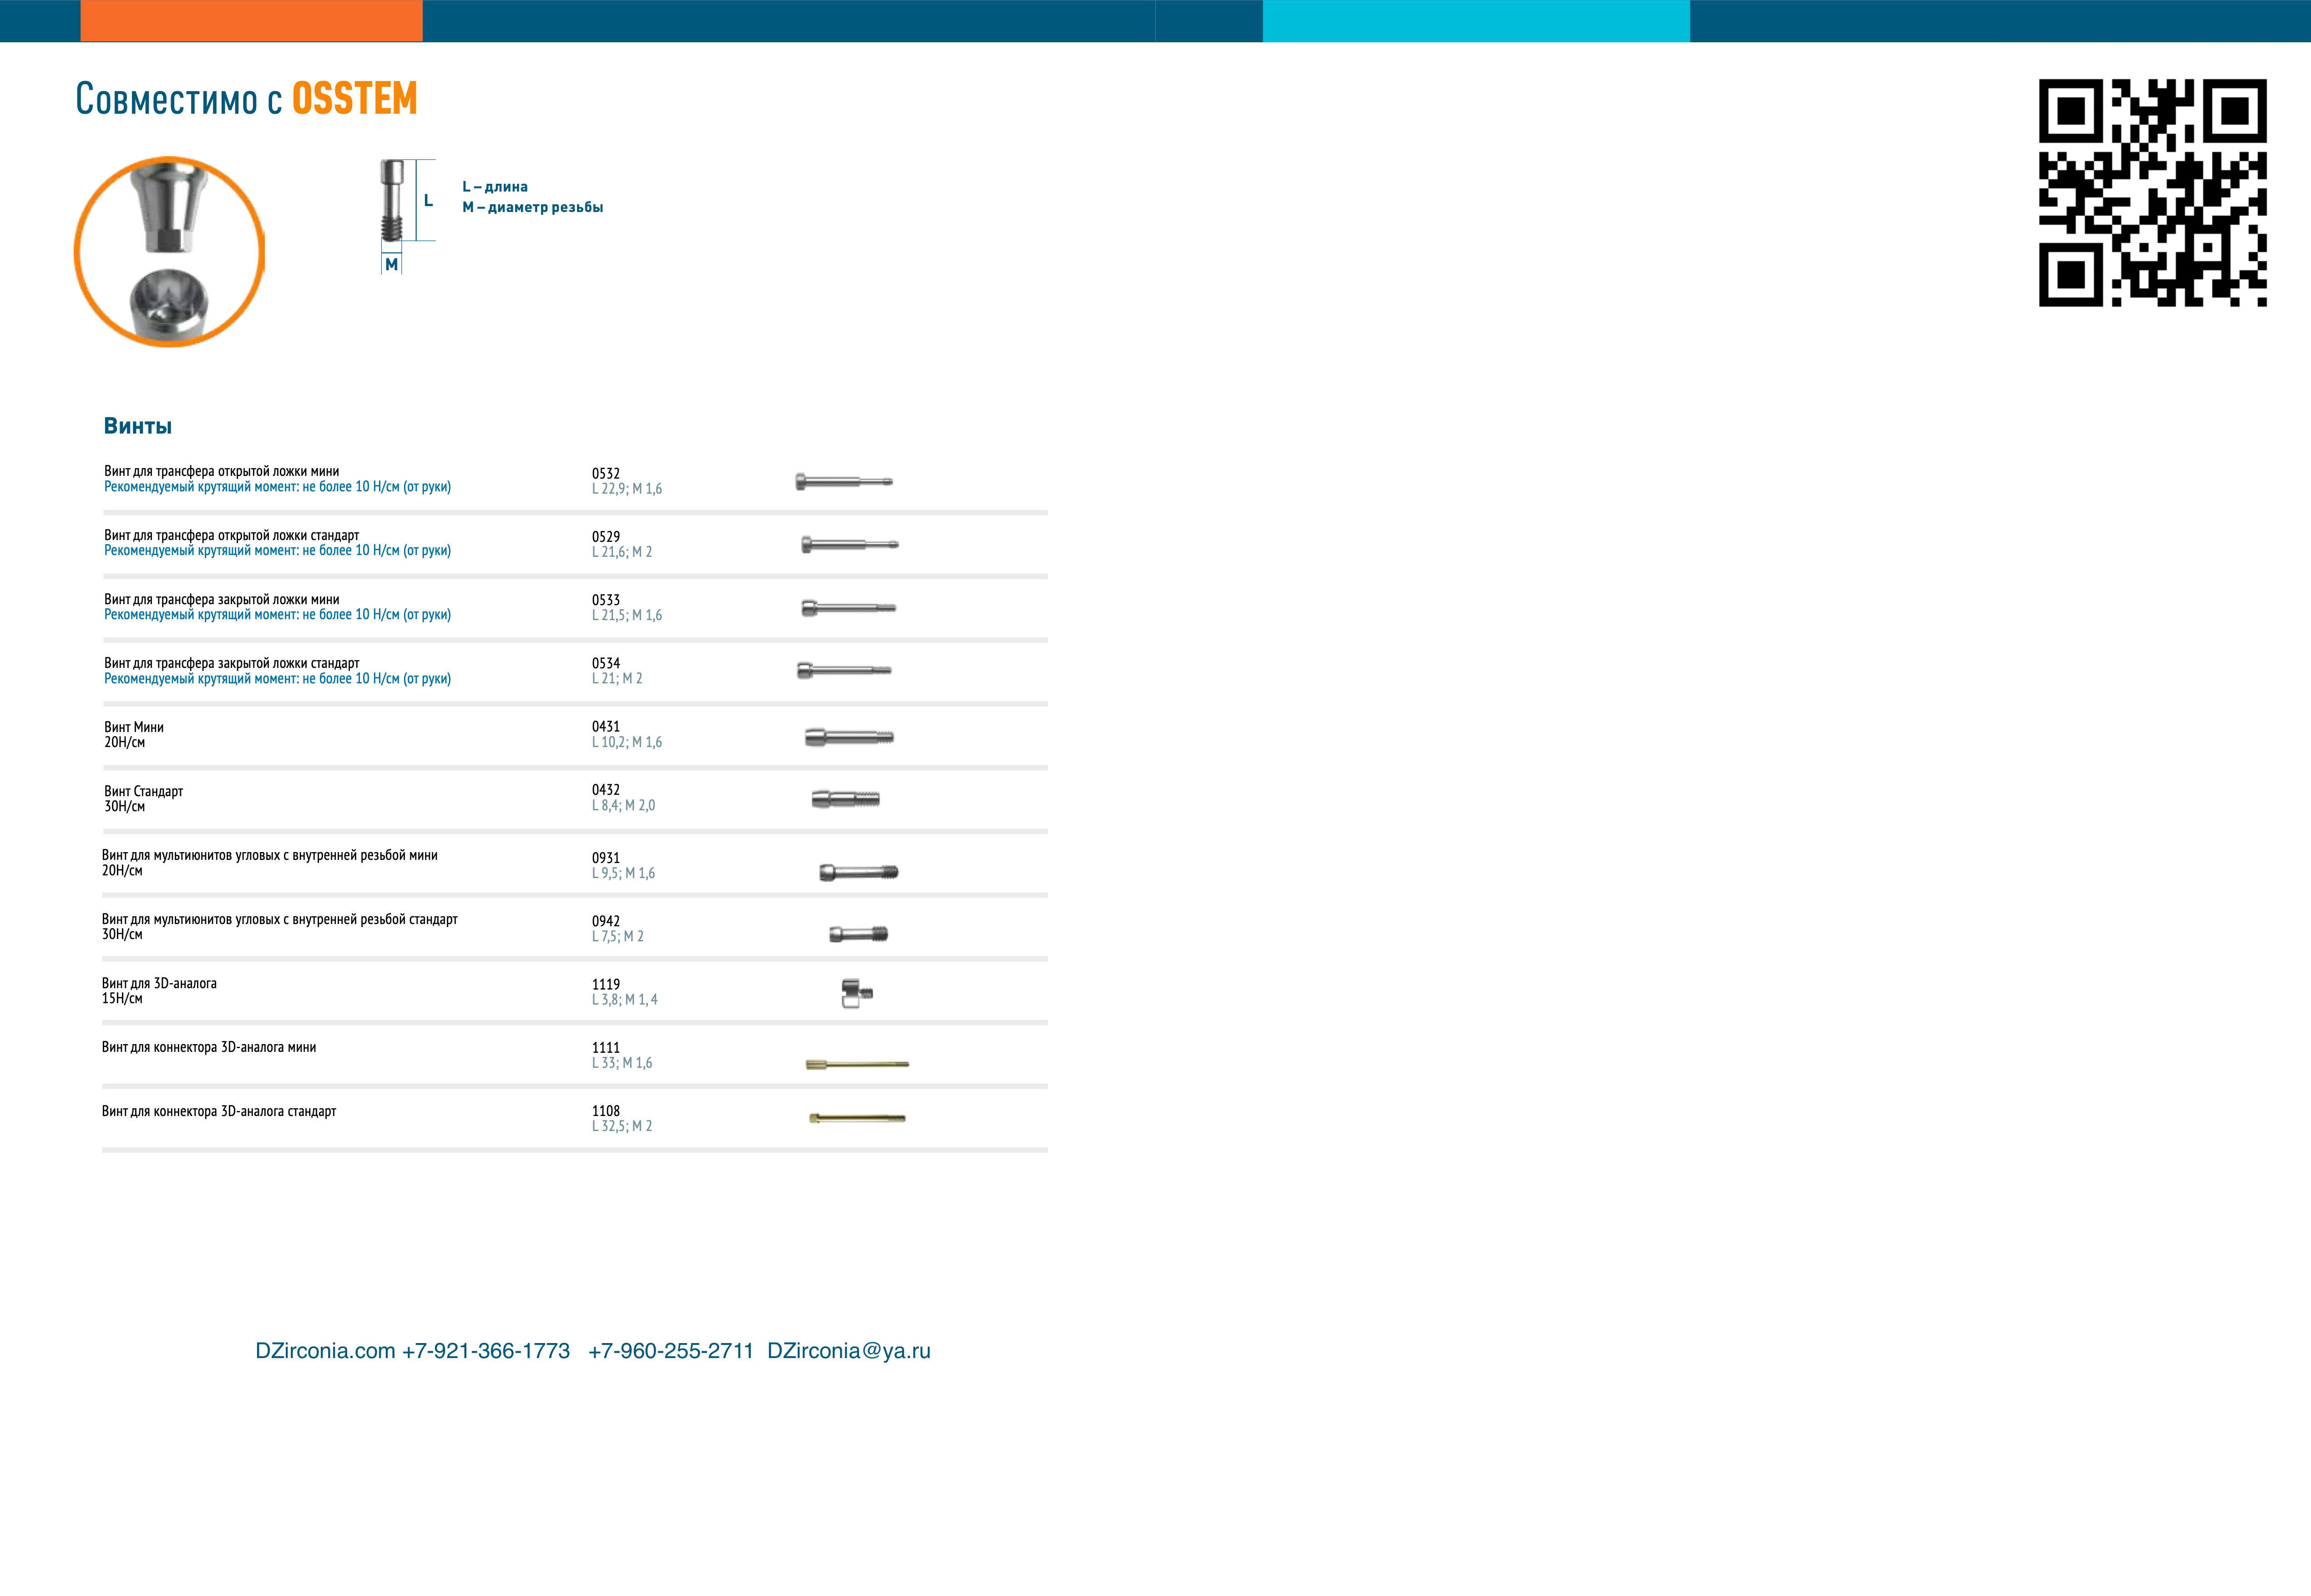Click the short screw image for item 0432
The width and height of the screenshot is (2311, 1596).
click(845, 799)
